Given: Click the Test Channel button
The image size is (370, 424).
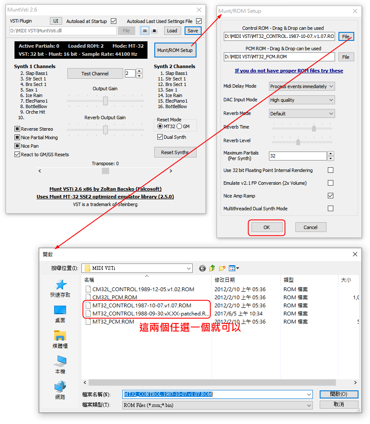Looking at the screenshot, I should click(x=95, y=74).
